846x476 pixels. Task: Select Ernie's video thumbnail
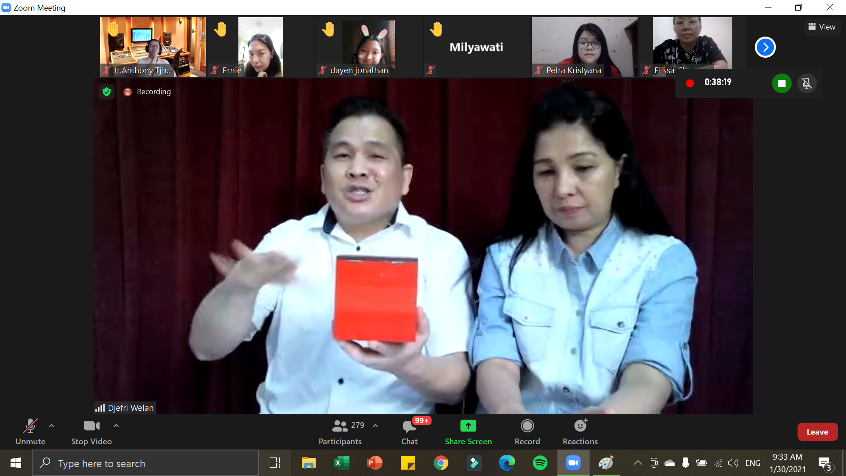click(x=260, y=47)
